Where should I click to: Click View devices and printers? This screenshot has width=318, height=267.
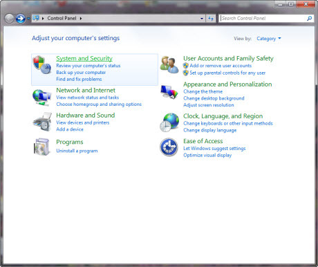pos(83,122)
